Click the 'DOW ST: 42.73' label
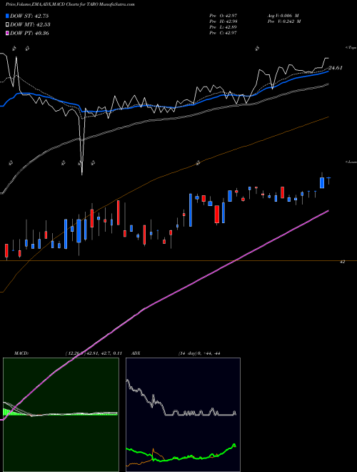 click(x=29, y=16)
